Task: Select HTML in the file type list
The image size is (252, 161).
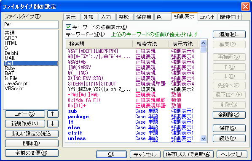Action: [30, 43]
